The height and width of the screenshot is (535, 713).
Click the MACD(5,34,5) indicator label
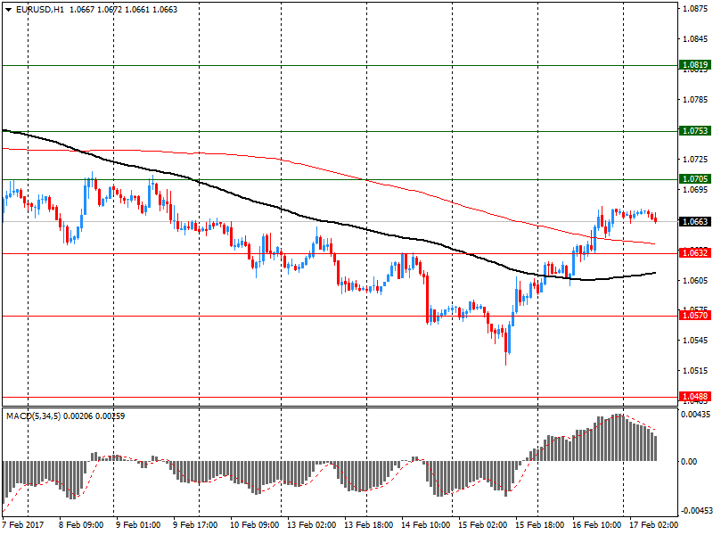click(x=34, y=416)
